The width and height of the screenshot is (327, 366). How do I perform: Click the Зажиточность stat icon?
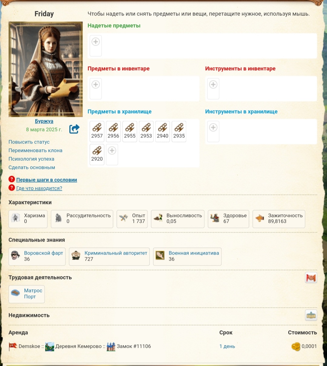[259, 218]
